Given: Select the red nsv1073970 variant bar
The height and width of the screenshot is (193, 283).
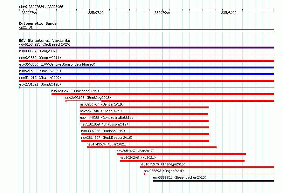Looking at the screenshot, I should [207, 167].
